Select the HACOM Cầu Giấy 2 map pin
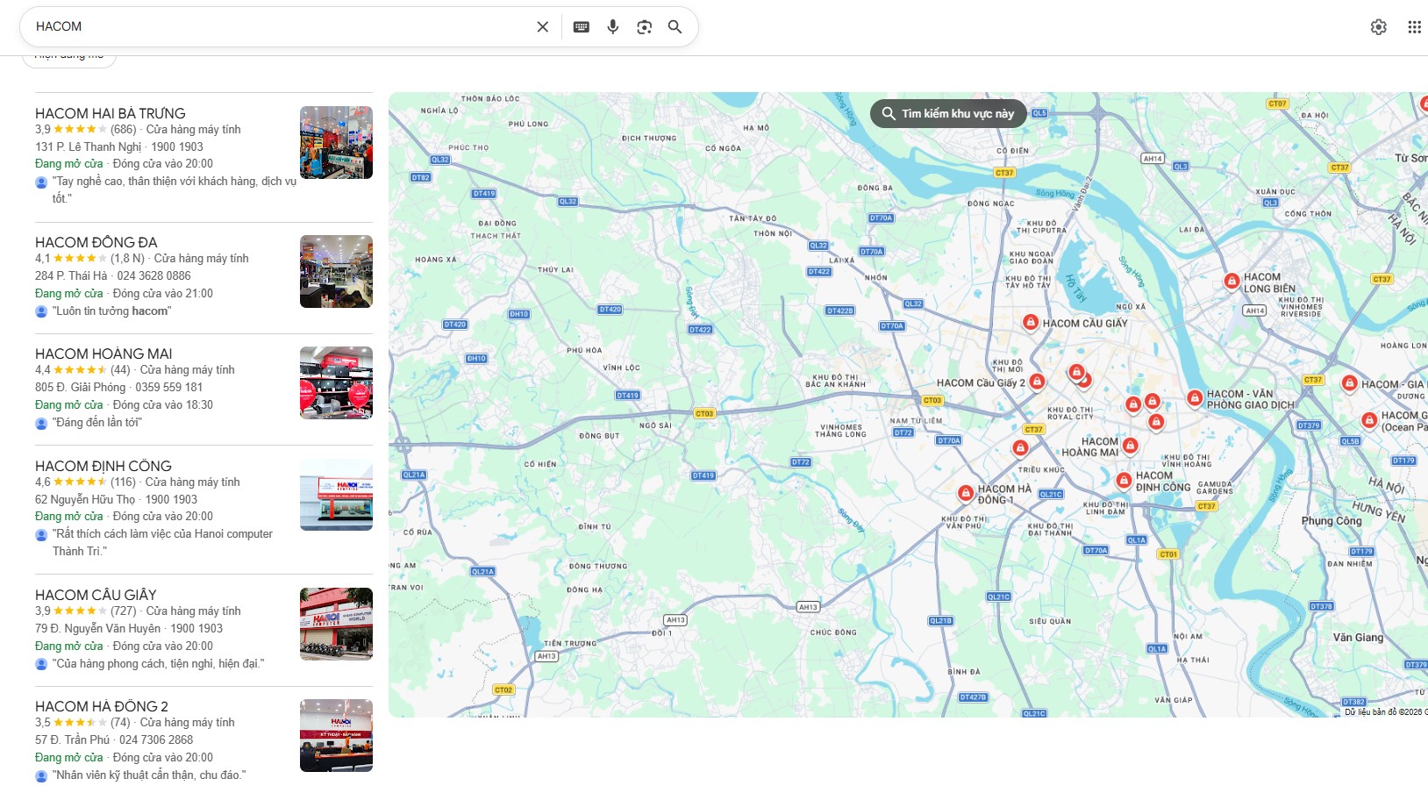1428x793 pixels. click(x=1037, y=382)
